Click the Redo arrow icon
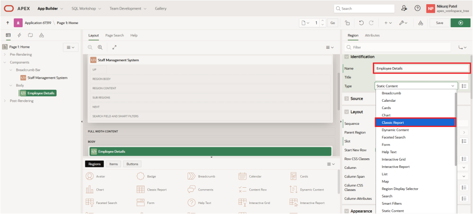This screenshot has height=214, width=473. pos(371,23)
